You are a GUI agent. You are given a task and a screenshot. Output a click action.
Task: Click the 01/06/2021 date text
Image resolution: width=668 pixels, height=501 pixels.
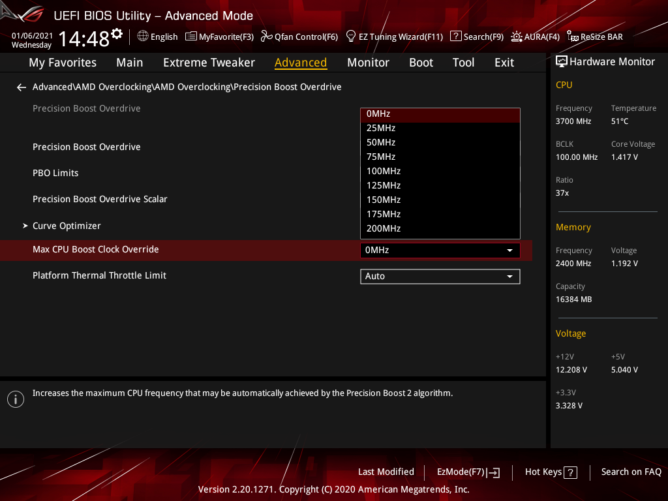point(32,36)
